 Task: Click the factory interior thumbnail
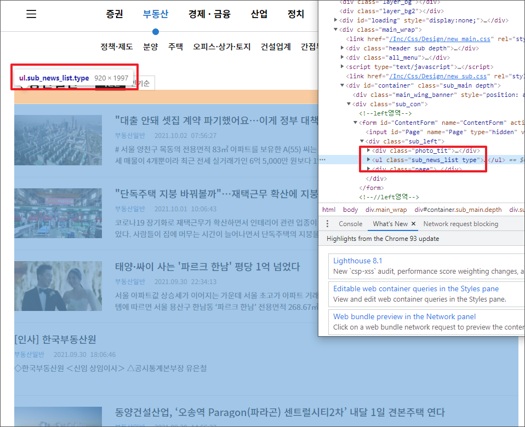(58, 213)
